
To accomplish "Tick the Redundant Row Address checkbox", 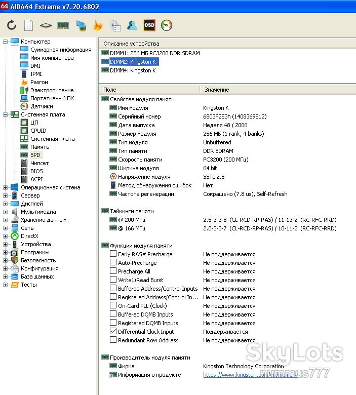I will click(x=113, y=340).
